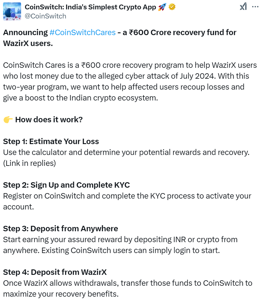Open the CoinSwitch profile avatar
The height and width of the screenshot is (303, 261).
[x=12, y=11]
